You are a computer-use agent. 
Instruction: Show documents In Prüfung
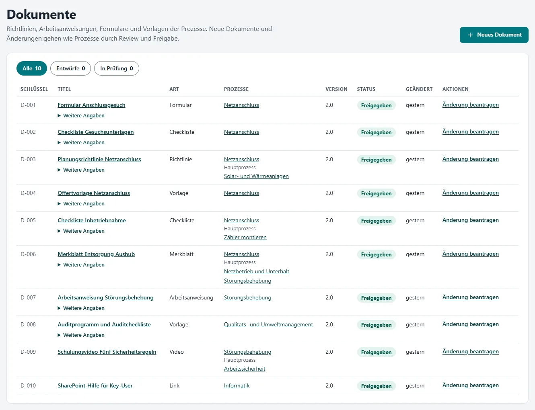[117, 68]
